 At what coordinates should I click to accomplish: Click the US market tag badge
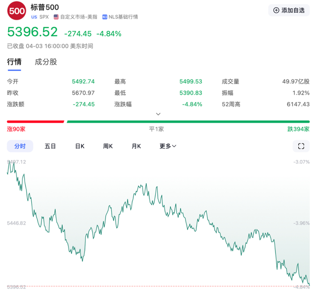click(x=34, y=17)
